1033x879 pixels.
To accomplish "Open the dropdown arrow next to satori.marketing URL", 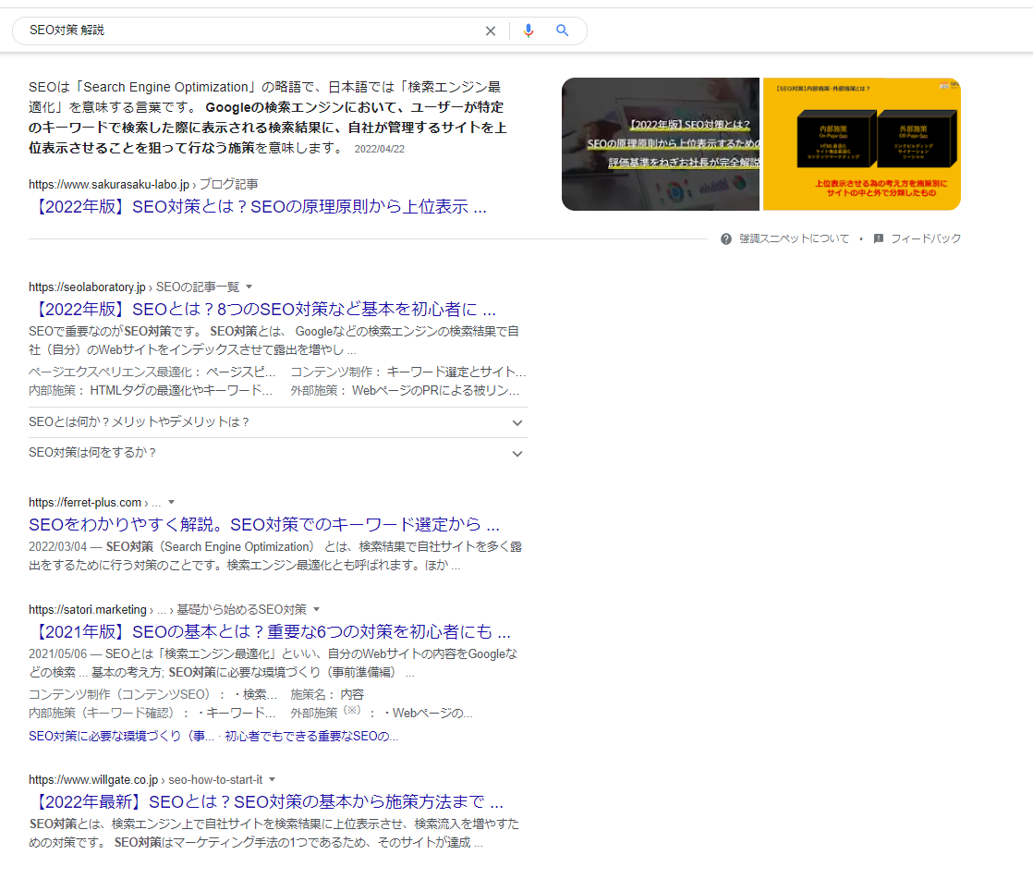I will click(x=316, y=610).
